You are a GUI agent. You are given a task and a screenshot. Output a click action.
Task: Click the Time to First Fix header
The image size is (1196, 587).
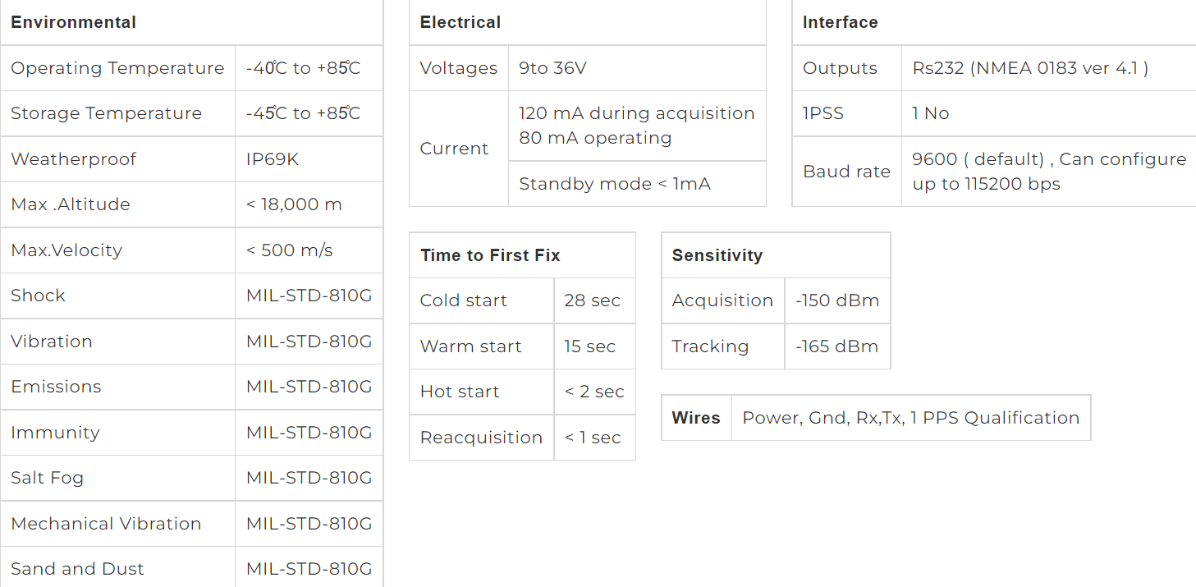click(522, 255)
